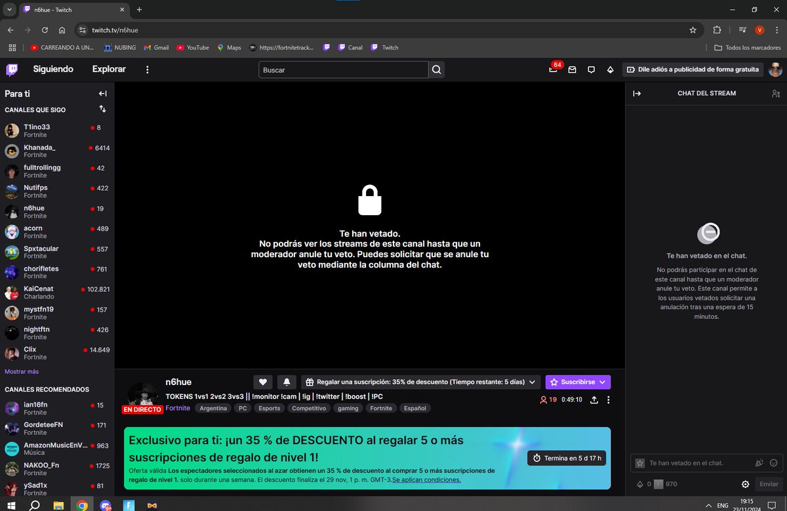The width and height of the screenshot is (787, 511).
Task: Open the YouTube bookmark
Action: pyautogui.click(x=193, y=47)
